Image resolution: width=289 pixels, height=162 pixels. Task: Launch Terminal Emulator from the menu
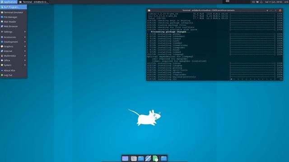(14, 12)
